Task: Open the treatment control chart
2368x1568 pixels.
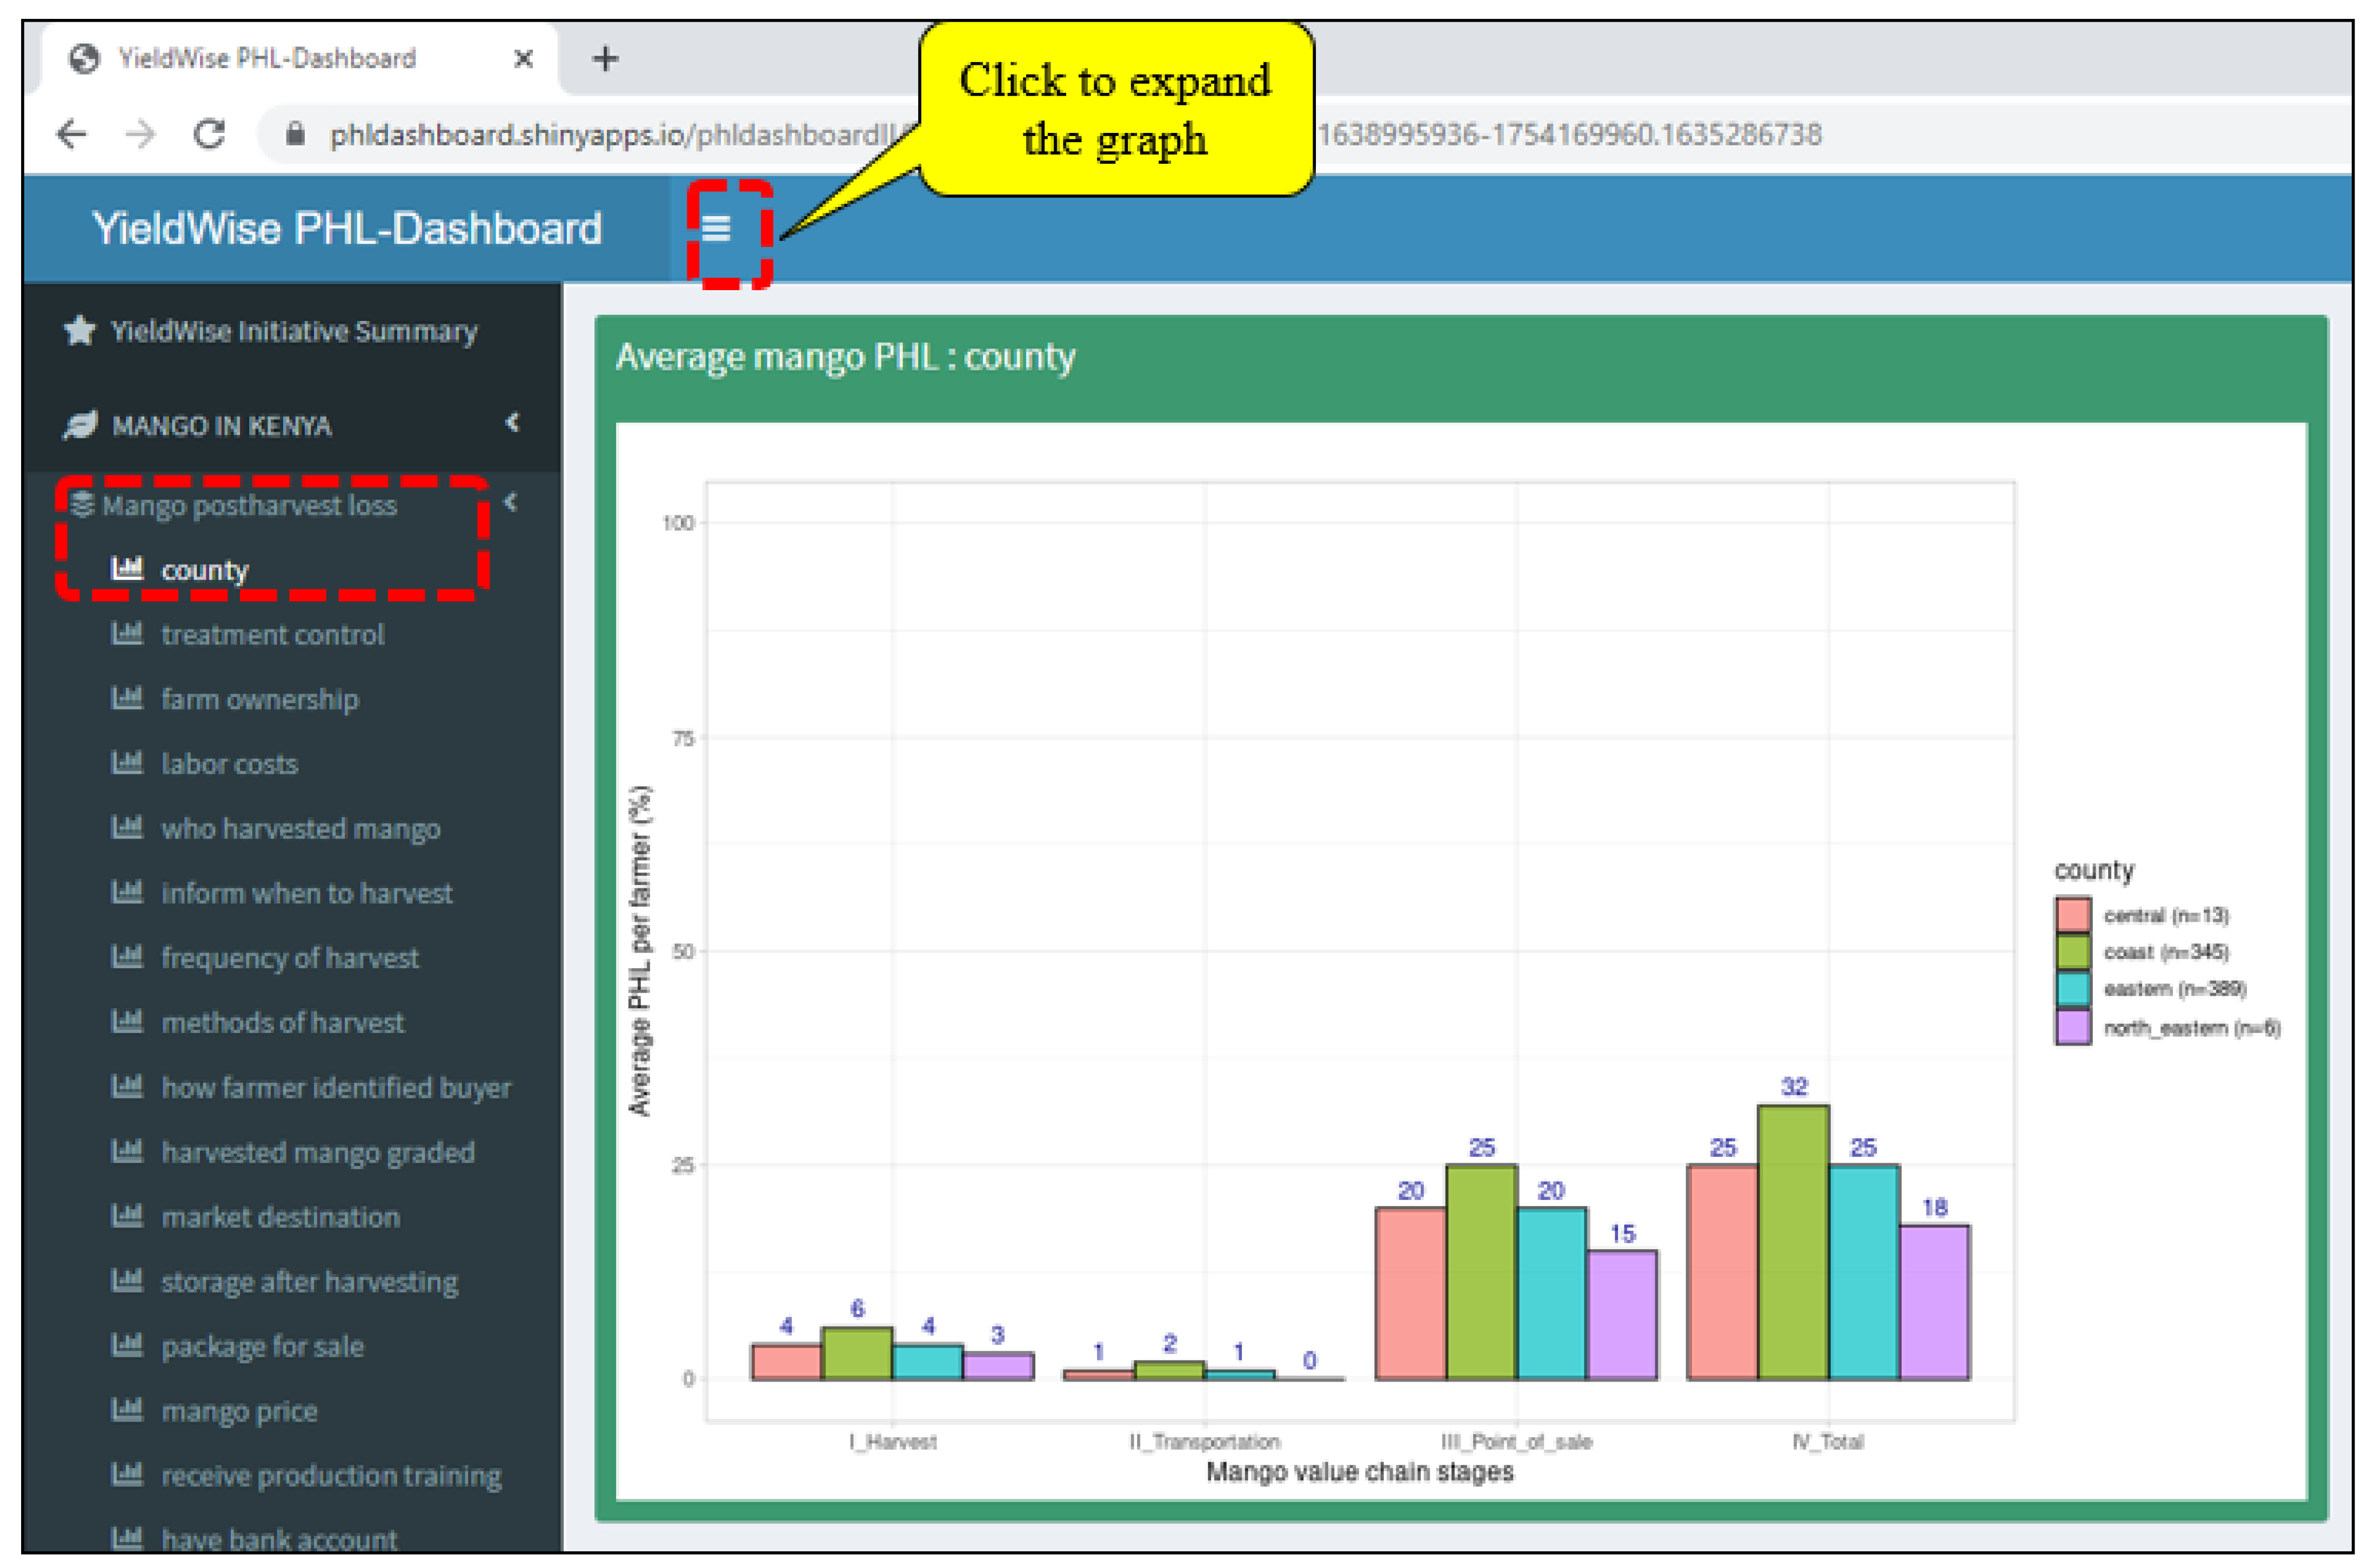Action: click(272, 634)
